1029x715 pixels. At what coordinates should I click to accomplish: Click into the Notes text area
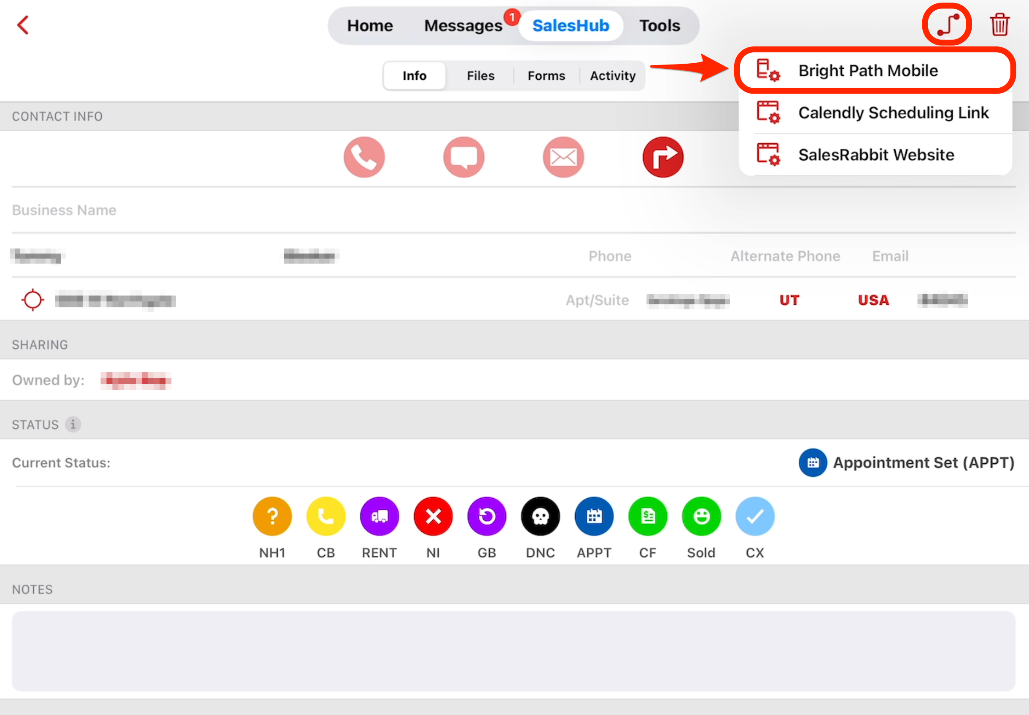[513, 650]
